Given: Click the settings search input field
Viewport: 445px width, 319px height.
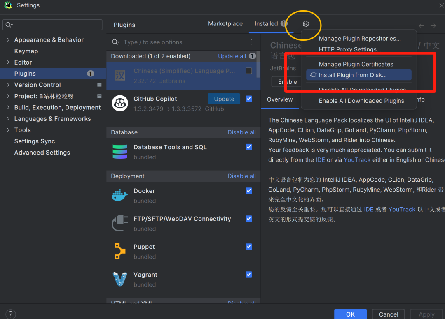Looking at the screenshot, I should click(x=52, y=25).
